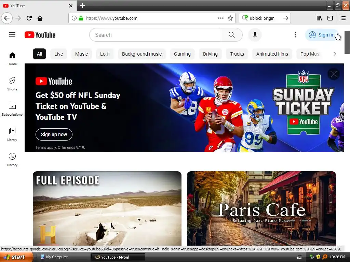Run the ublock origin search with the arrow
The height and width of the screenshot is (262, 350).
pos(286,18)
